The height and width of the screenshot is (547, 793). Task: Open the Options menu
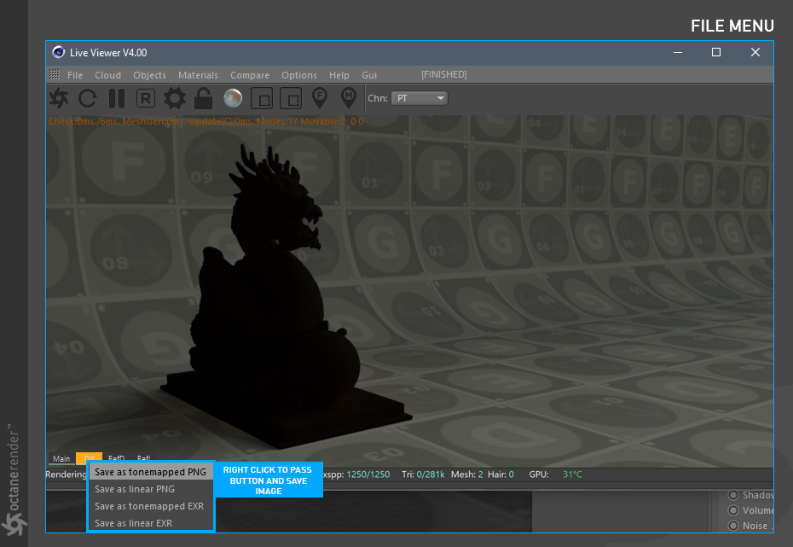(x=299, y=75)
